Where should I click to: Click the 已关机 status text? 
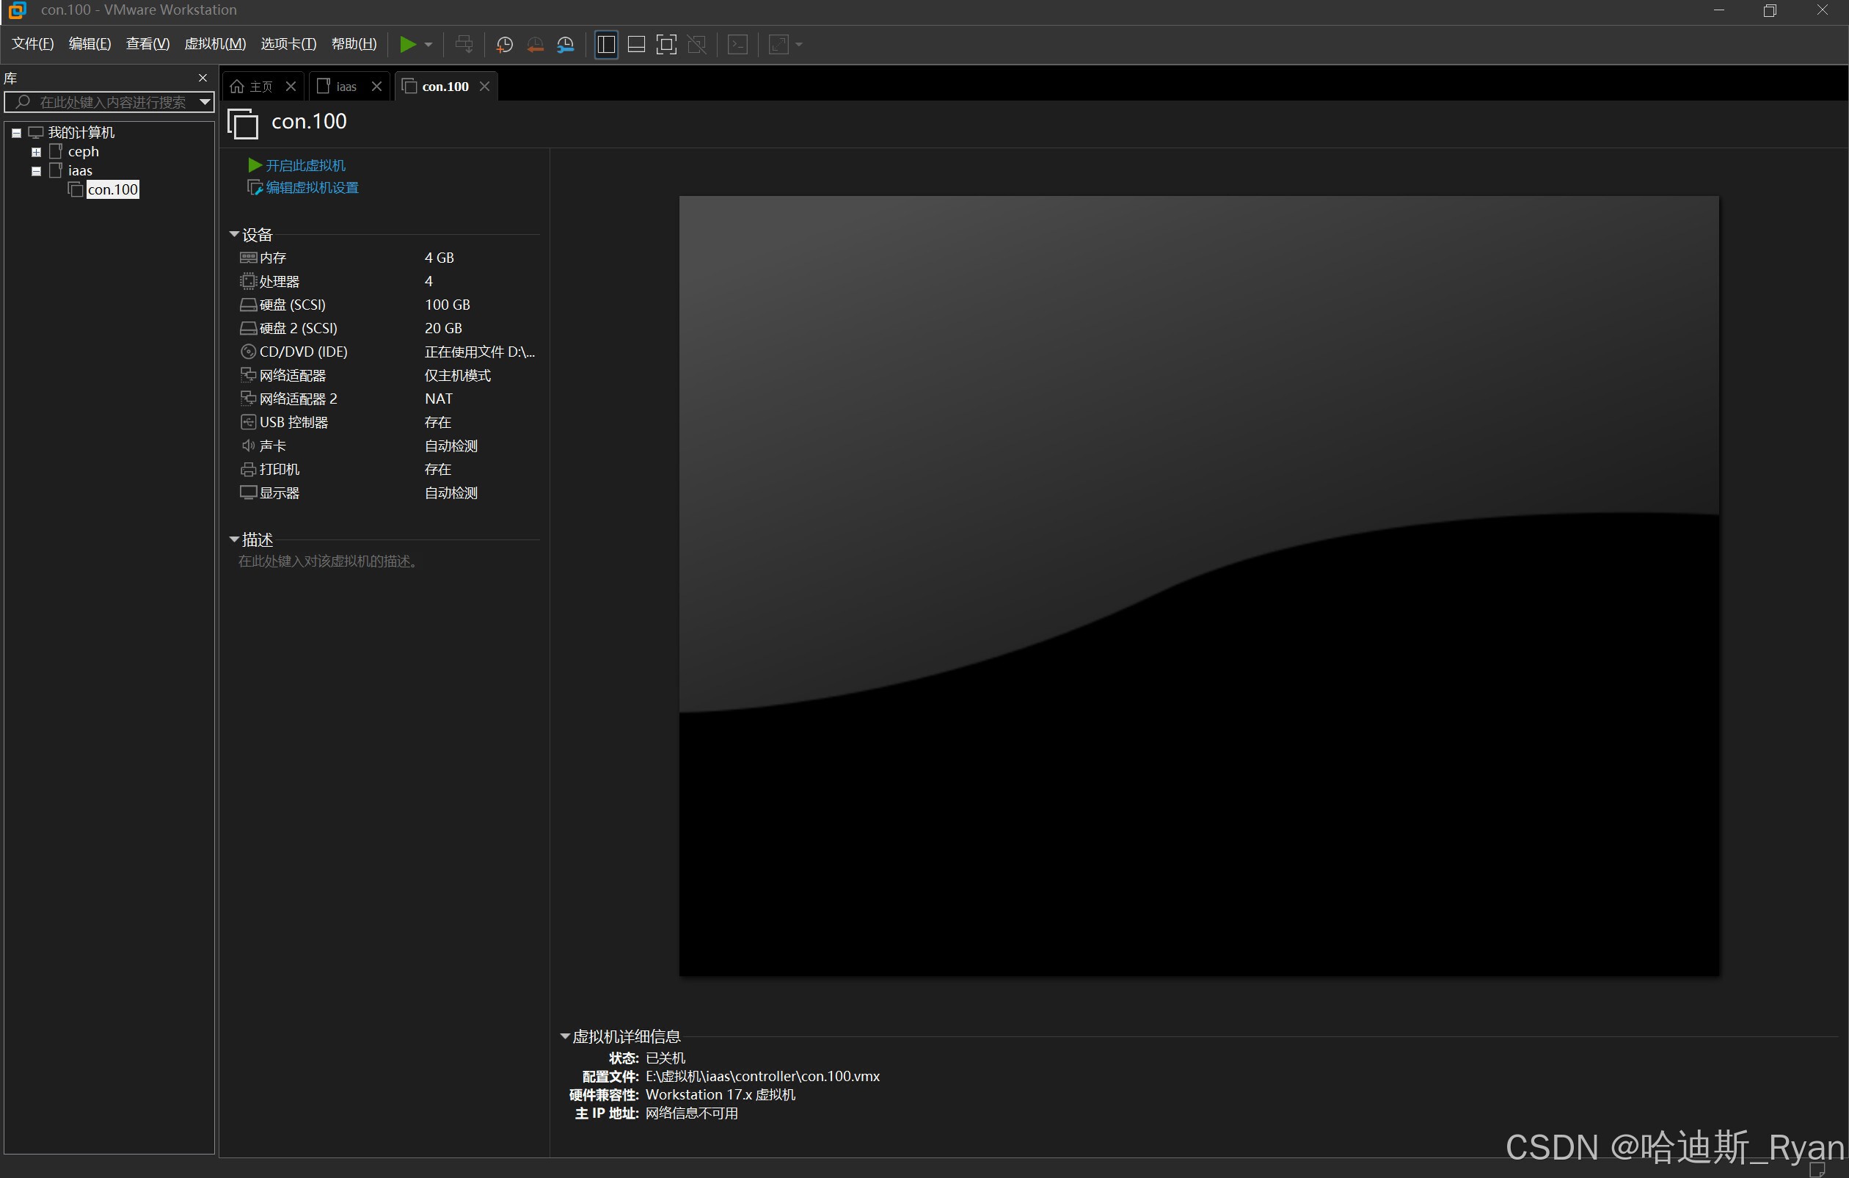tap(665, 1058)
